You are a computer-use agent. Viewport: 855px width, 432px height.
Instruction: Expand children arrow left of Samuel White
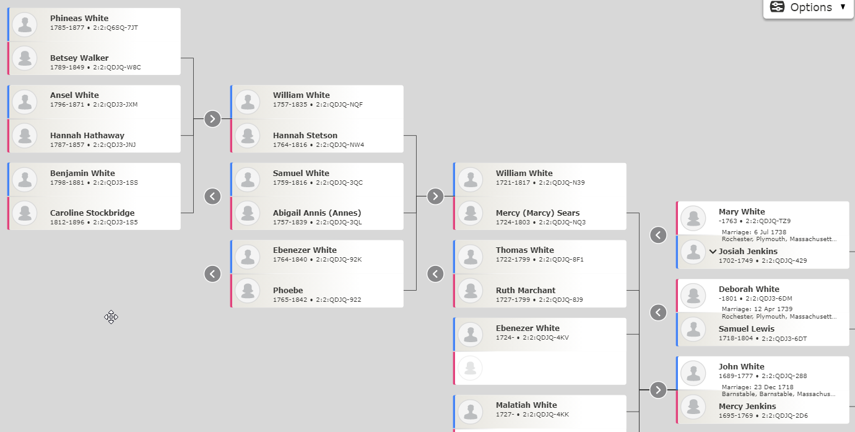click(212, 196)
